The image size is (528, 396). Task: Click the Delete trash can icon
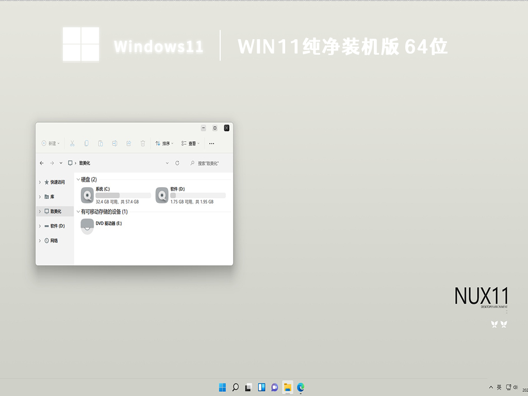coord(143,143)
